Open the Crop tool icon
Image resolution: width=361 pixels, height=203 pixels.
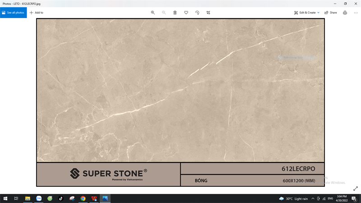[x=208, y=13]
